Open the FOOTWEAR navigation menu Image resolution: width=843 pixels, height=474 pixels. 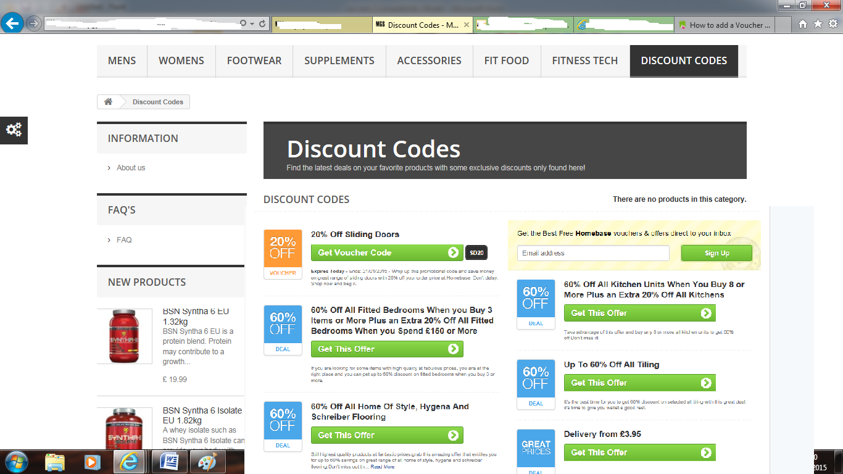(254, 60)
